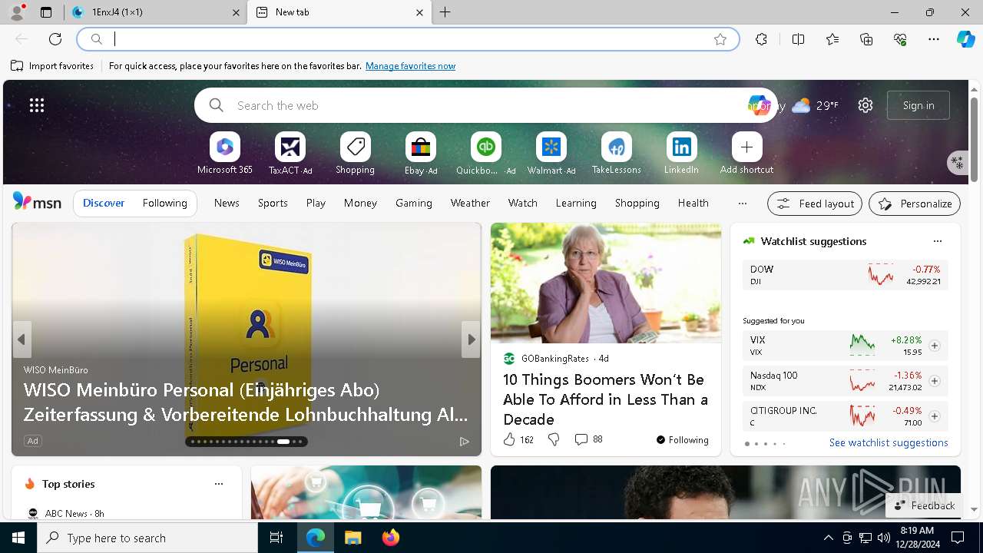Open Ebay ad shortcut
The width and height of the screenshot is (983, 553).
pyautogui.click(x=420, y=153)
